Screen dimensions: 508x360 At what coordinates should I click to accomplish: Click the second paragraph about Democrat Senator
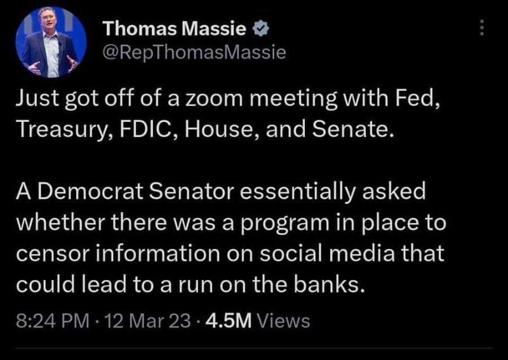(x=229, y=239)
